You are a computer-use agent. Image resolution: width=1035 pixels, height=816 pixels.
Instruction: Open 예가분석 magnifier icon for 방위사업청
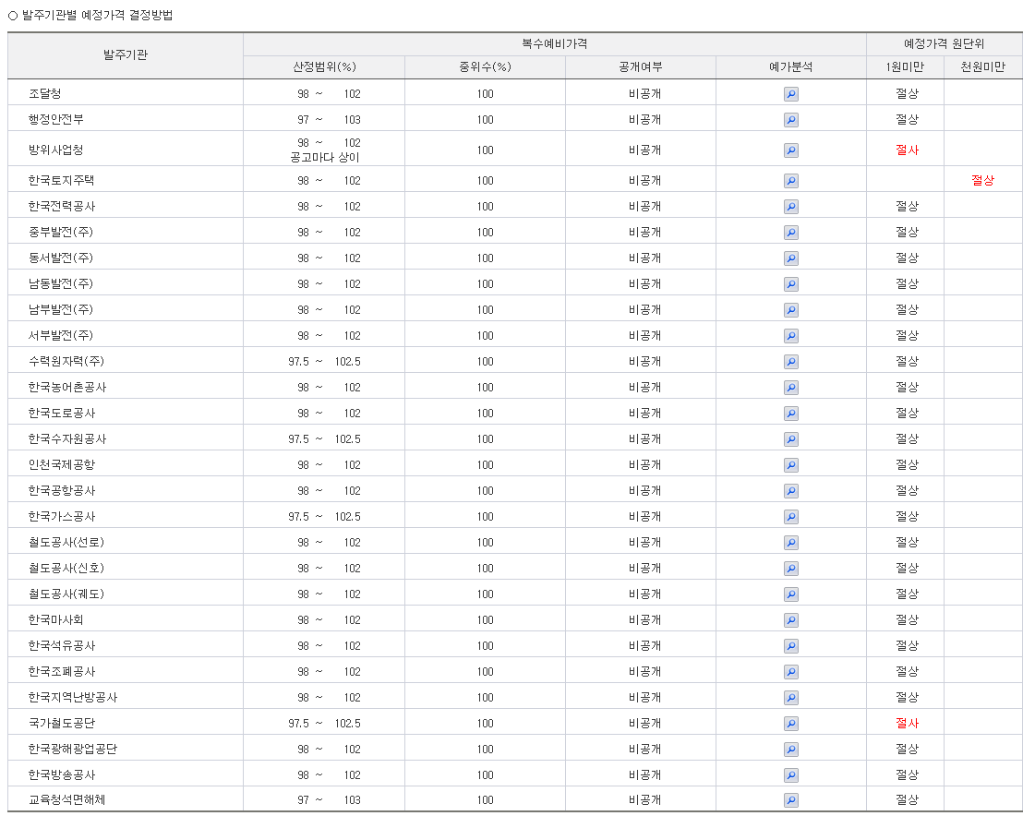790,150
